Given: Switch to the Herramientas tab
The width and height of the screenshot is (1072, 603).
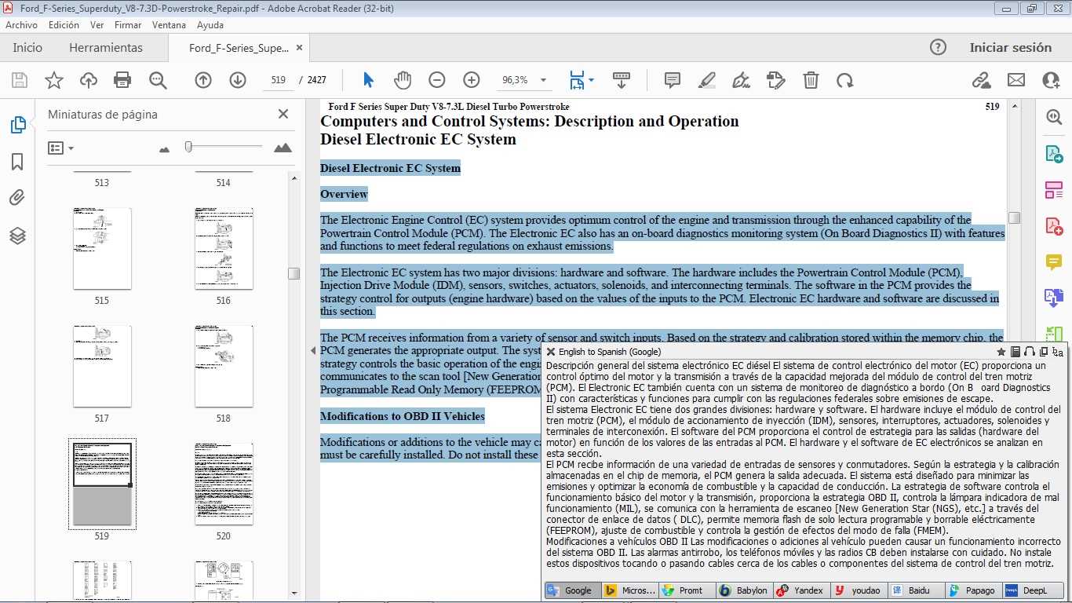Looking at the screenshot, I should 106,47.
